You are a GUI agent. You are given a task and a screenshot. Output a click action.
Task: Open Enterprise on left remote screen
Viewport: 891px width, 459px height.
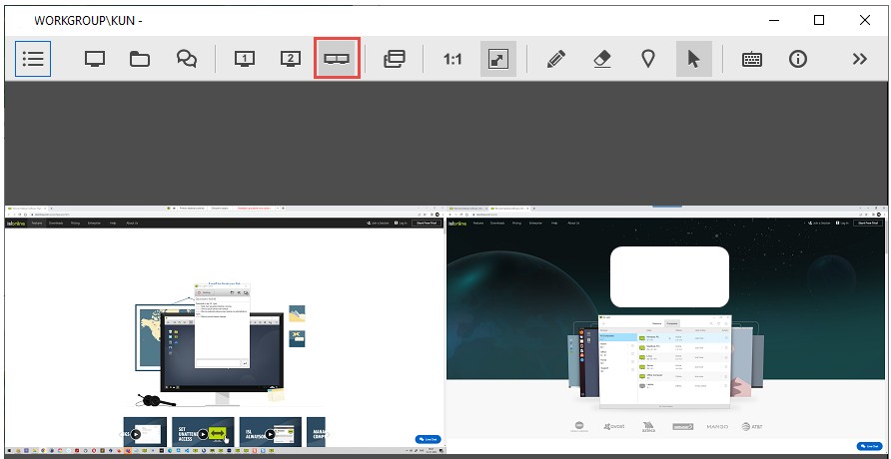[x=93, y=223]
